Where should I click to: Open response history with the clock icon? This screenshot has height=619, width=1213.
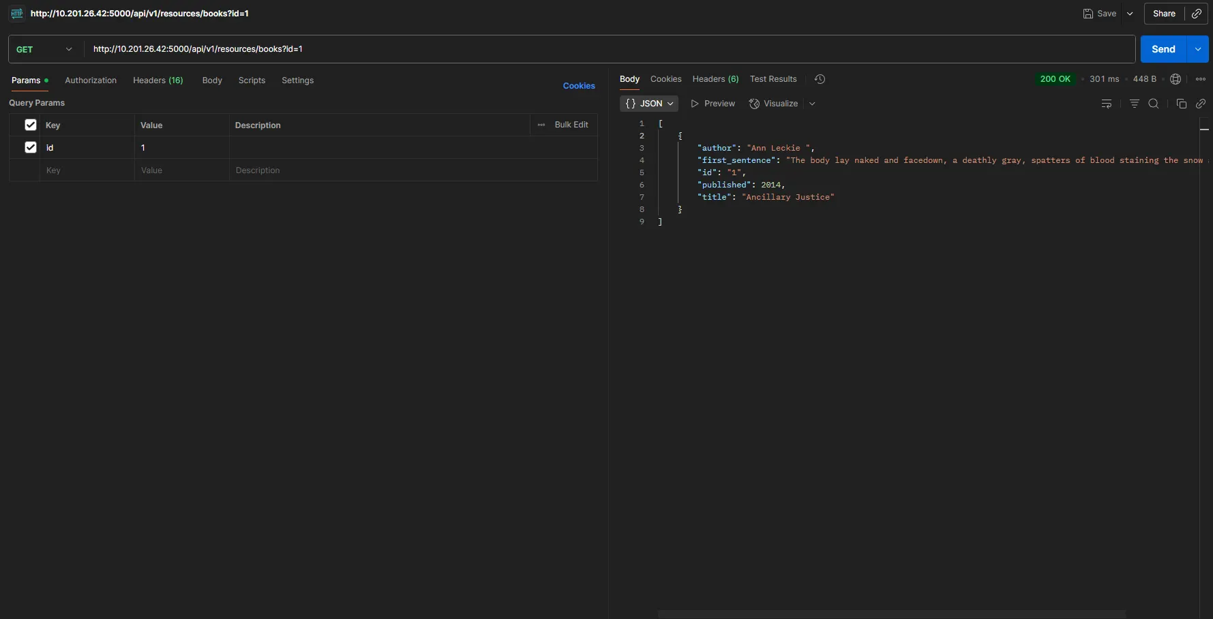pos(820,79)
